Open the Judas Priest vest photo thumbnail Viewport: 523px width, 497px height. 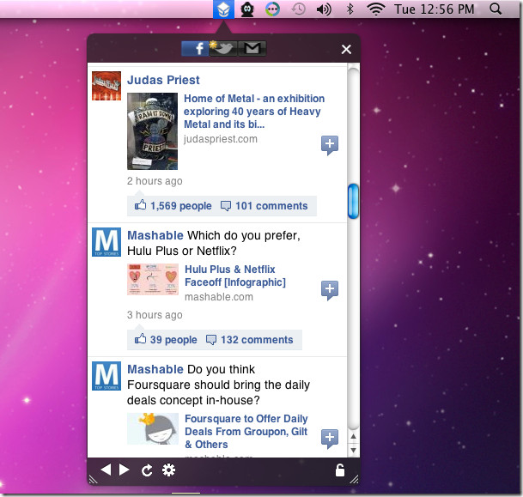tap(152, 131)
